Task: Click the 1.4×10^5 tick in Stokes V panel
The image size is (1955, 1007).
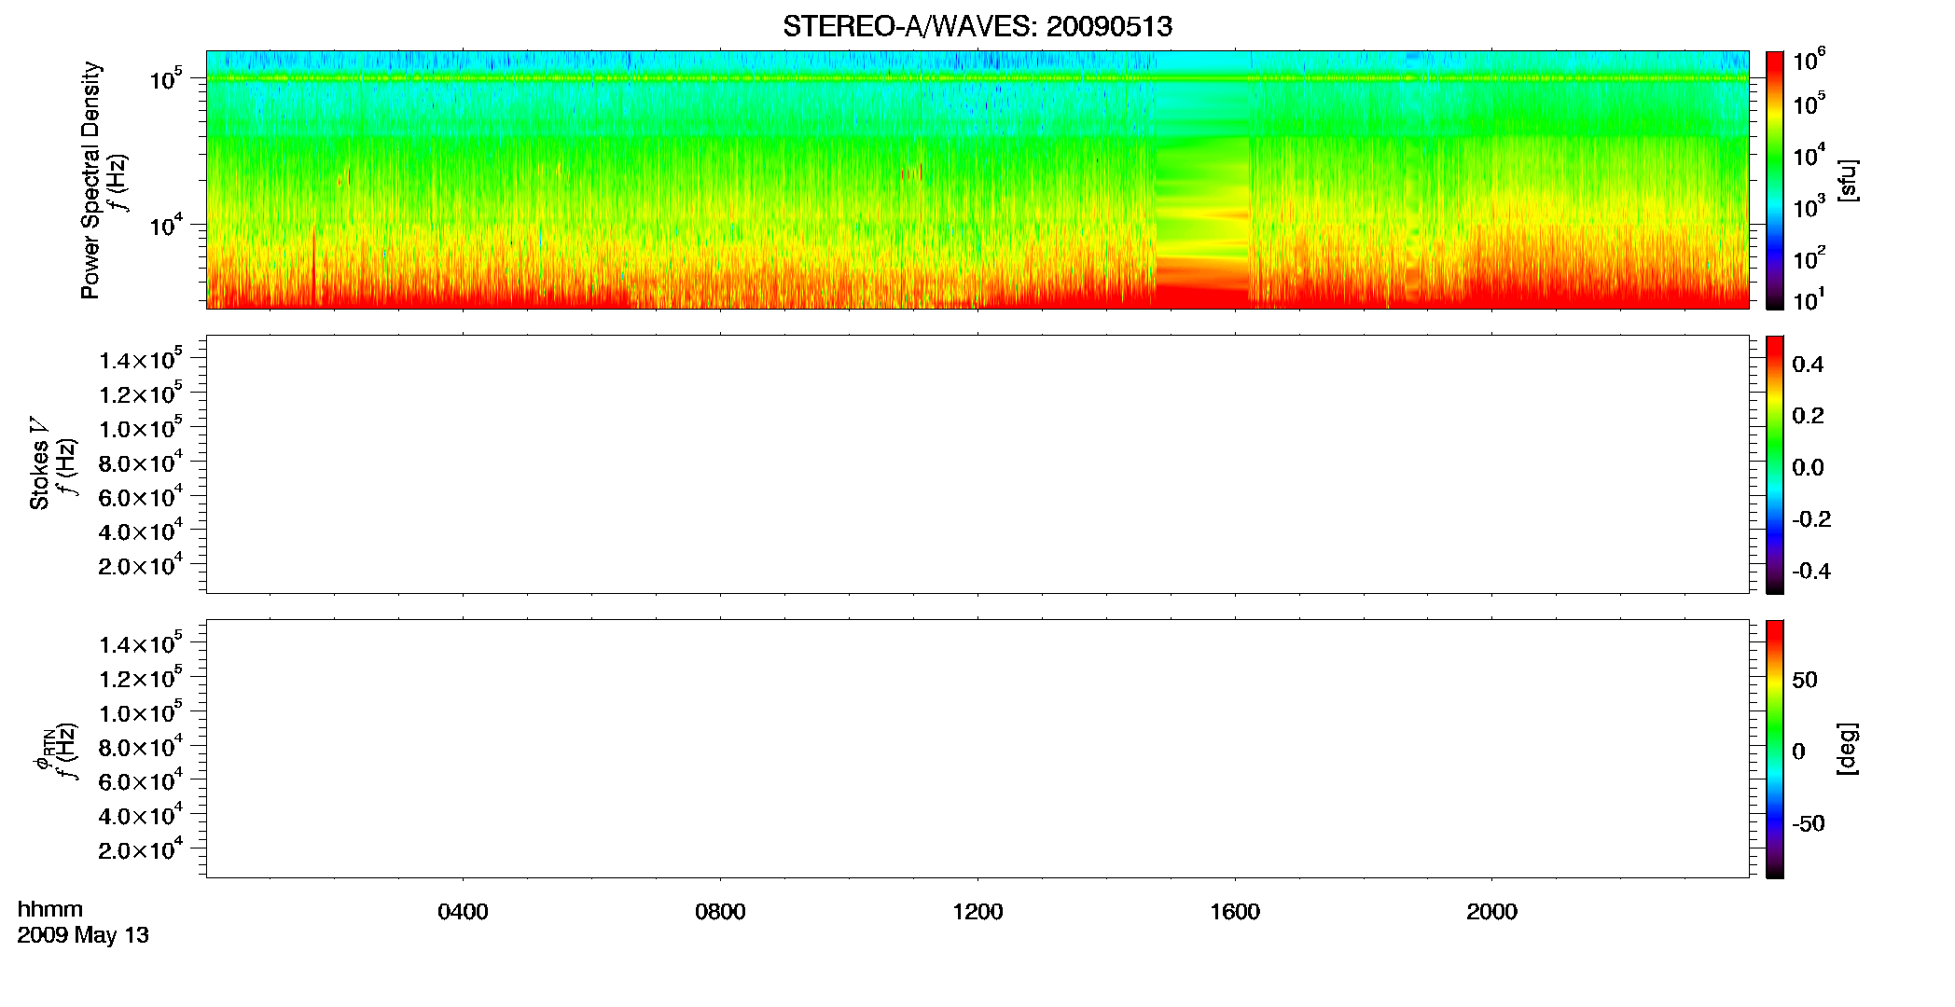Action: click(x=141, y=359)
